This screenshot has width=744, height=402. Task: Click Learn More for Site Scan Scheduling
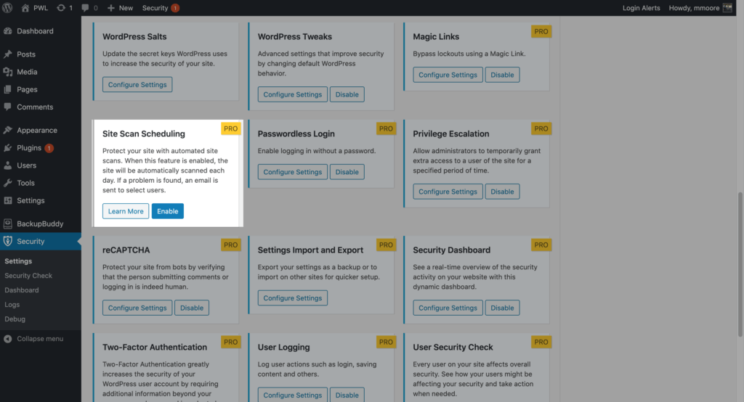click(126, 211)
